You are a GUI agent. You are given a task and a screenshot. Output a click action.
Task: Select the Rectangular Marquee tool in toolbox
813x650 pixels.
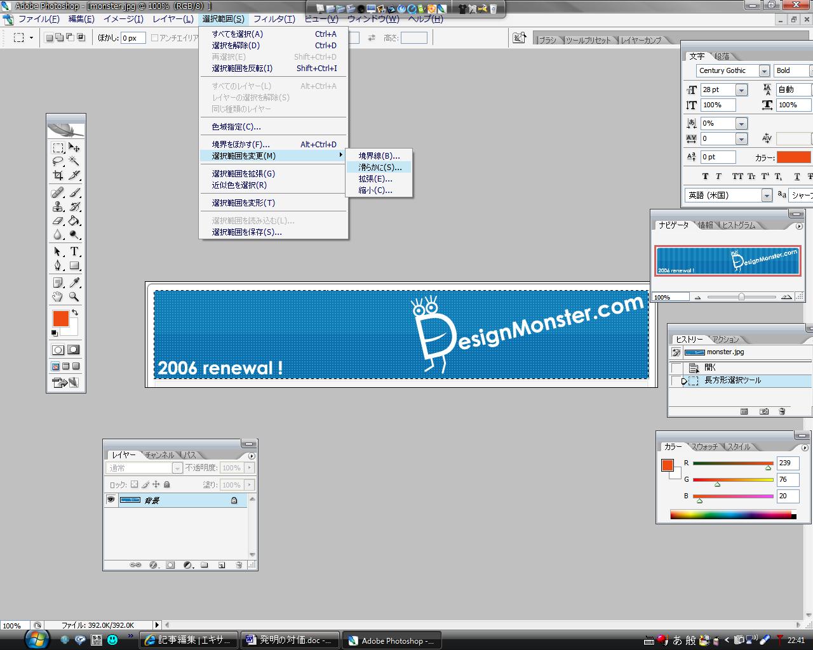tap(58, 148)
